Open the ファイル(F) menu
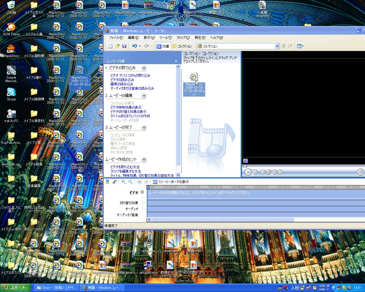The image size is (365, 292). coord(116,38)
